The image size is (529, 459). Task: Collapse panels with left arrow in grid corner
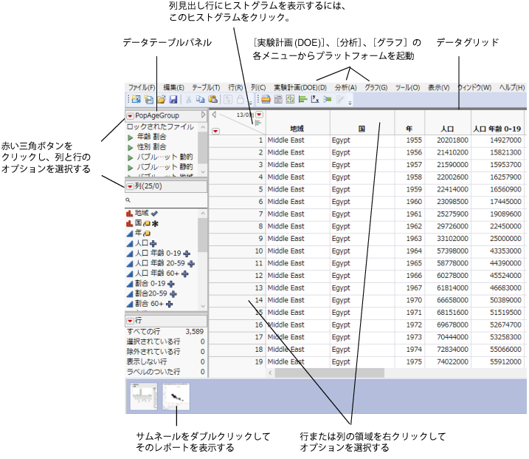214,115
